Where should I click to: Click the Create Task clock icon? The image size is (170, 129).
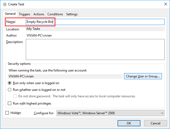5,4
